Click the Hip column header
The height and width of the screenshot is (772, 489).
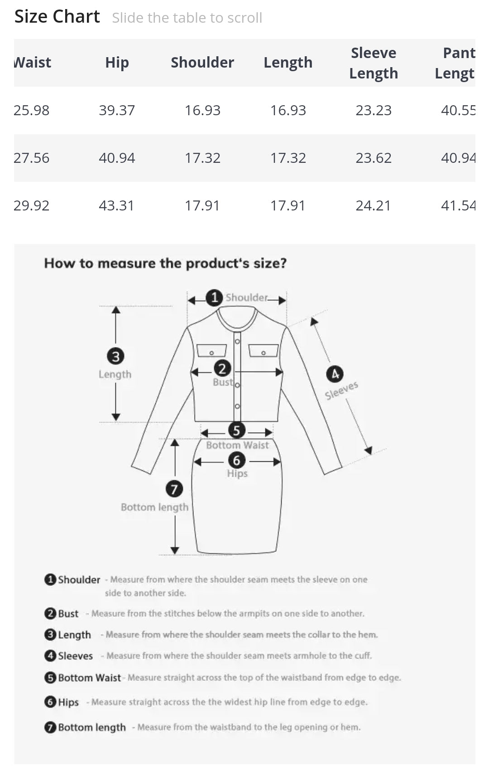pyautogui.click(x=117, y=63)
